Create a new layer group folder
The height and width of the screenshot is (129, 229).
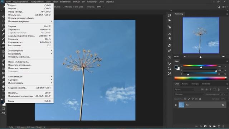coord(214,126)
